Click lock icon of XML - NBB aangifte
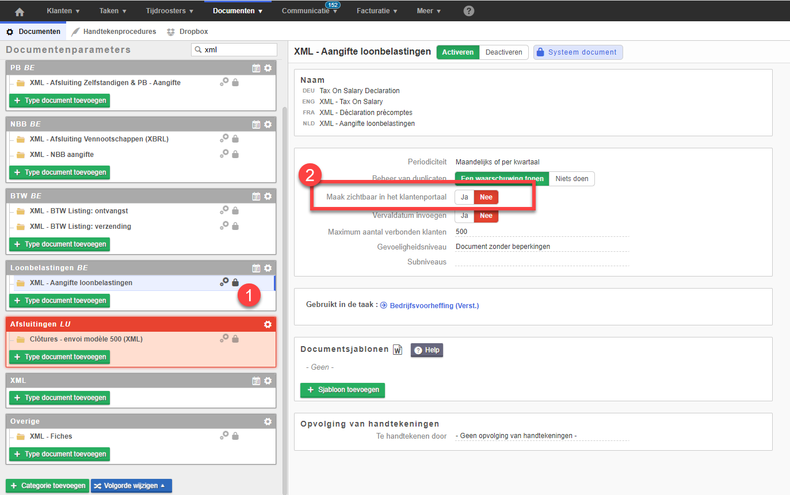 (235, 154)
